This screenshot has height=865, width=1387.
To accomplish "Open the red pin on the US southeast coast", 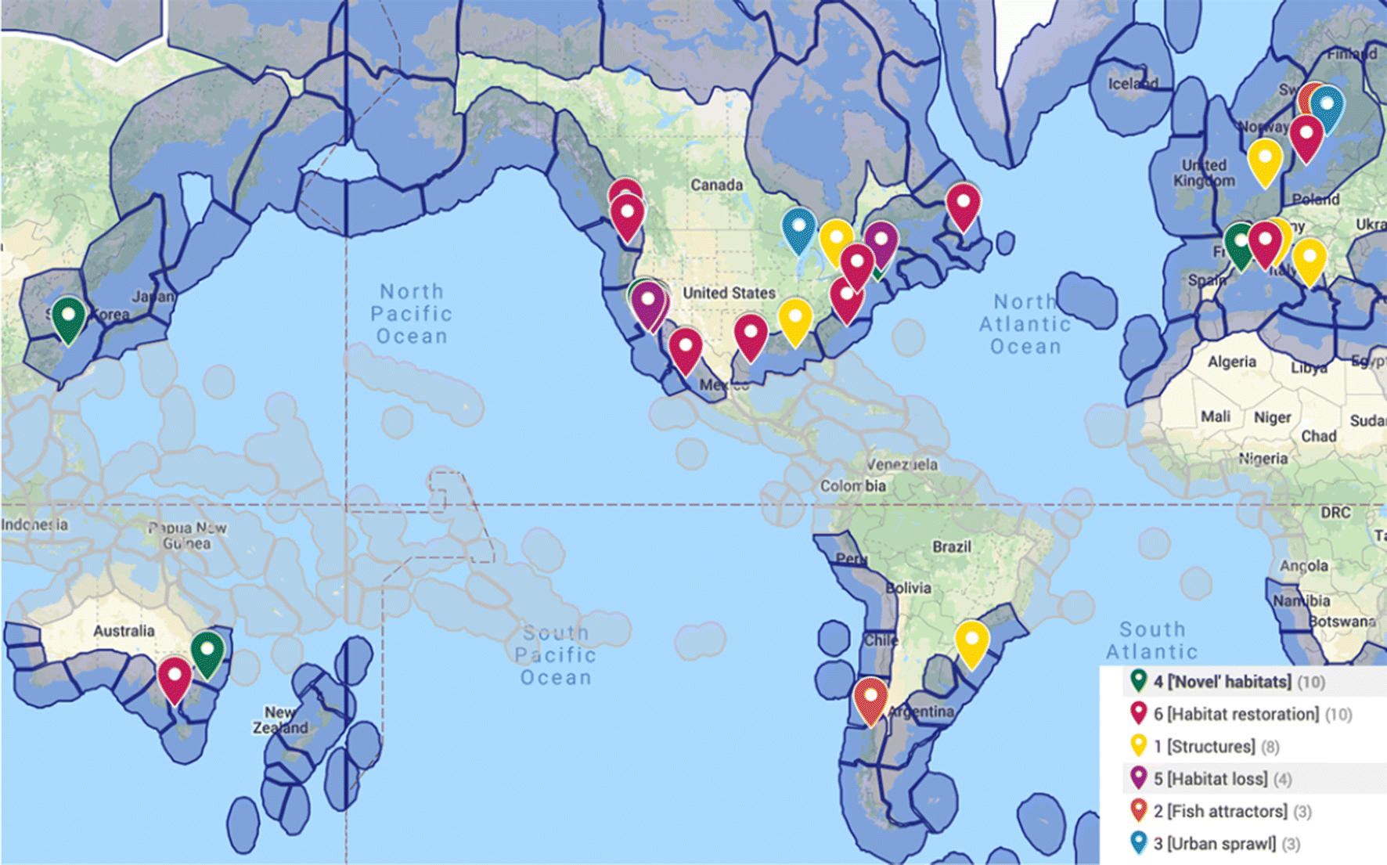I will coord(847,301).
